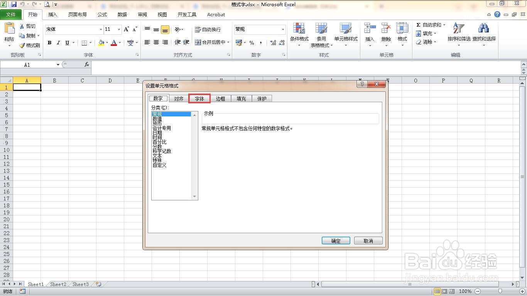Apply the yellow fill color bucket
Image resolution: width=527 pixels, height=296 pixels.
coord(101,43)
